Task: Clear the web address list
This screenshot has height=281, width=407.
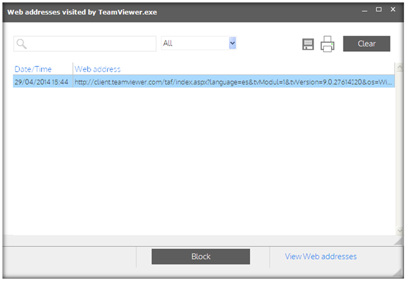Action: click(x=366, y=44)
